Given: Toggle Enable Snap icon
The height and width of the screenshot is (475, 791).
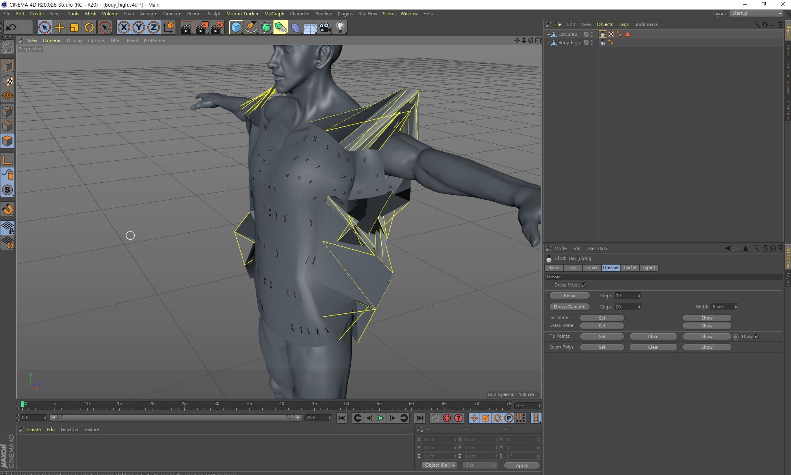Looking at the screenshot, I should pyautogui.click(x=7, y=209).
